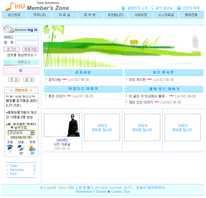Click arrow icon beside 재미 있는 이야기 header

point(127,89)
